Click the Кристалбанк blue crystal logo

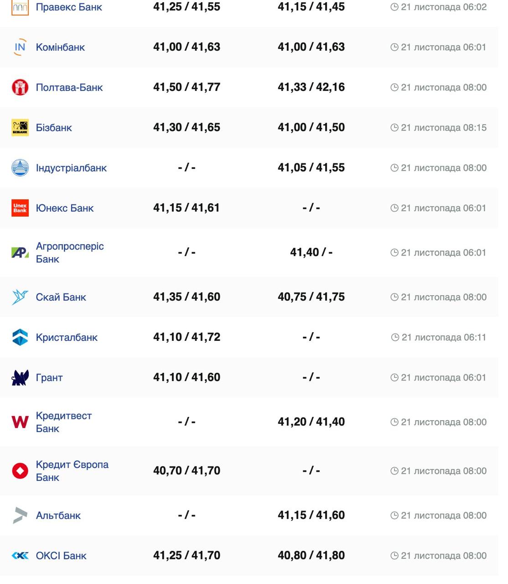[20, 337]
